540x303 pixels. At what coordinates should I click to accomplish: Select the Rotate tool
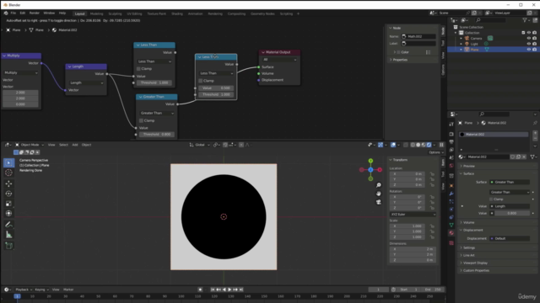tap(9, 194)
